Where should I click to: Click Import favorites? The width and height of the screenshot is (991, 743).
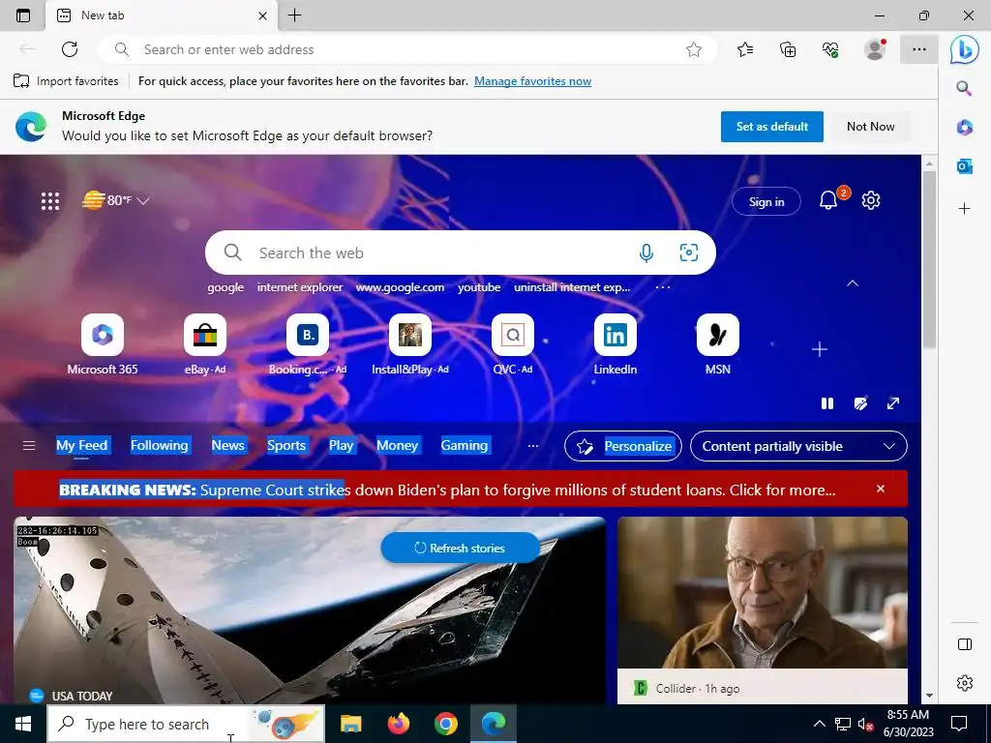click(66, 81)
